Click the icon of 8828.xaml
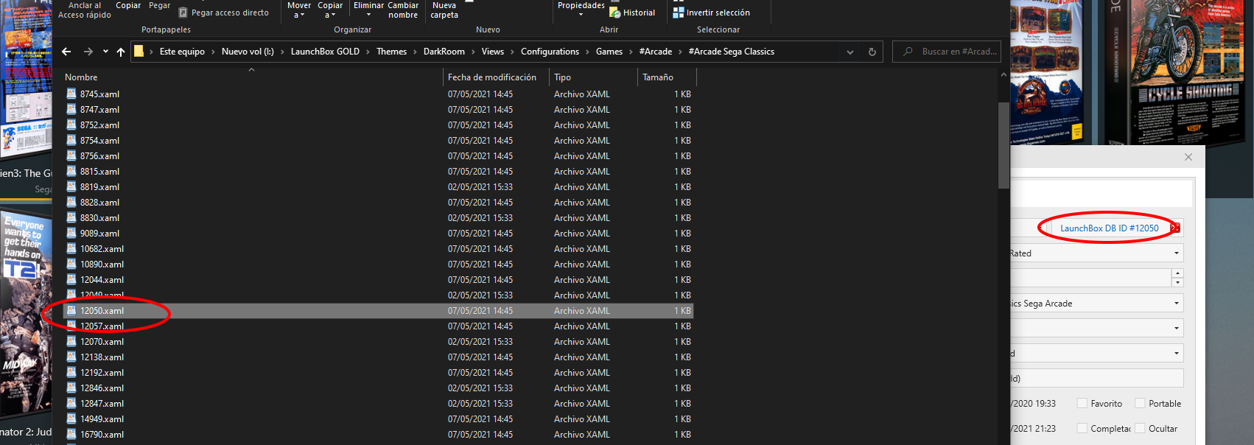Viewport: 1254px width, 445px height. click(x=71, y=202)
